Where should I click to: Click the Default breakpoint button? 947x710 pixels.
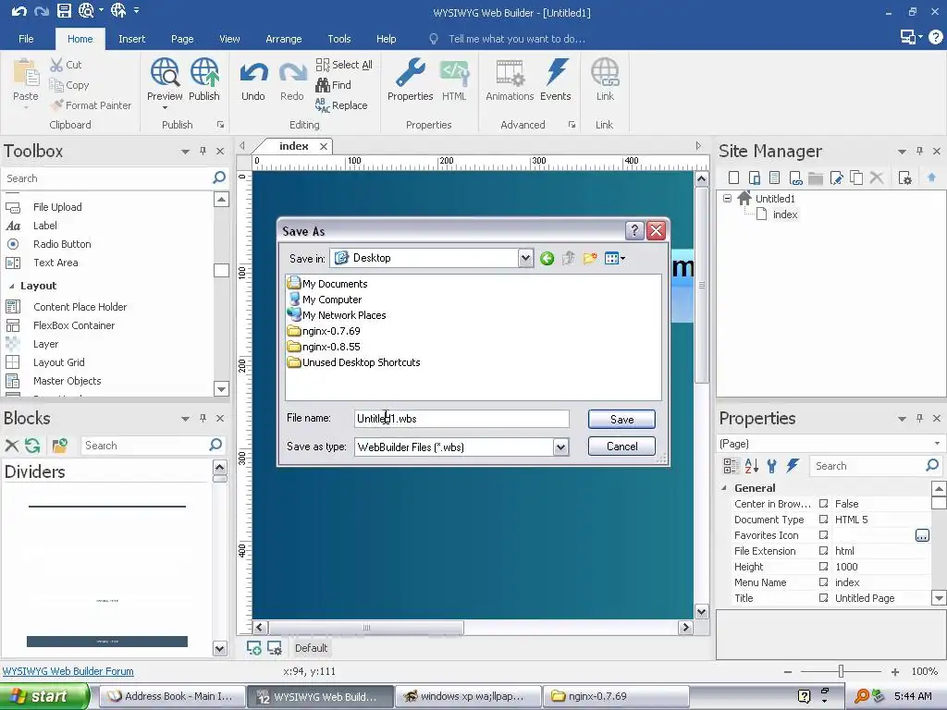tap(311, 648)
